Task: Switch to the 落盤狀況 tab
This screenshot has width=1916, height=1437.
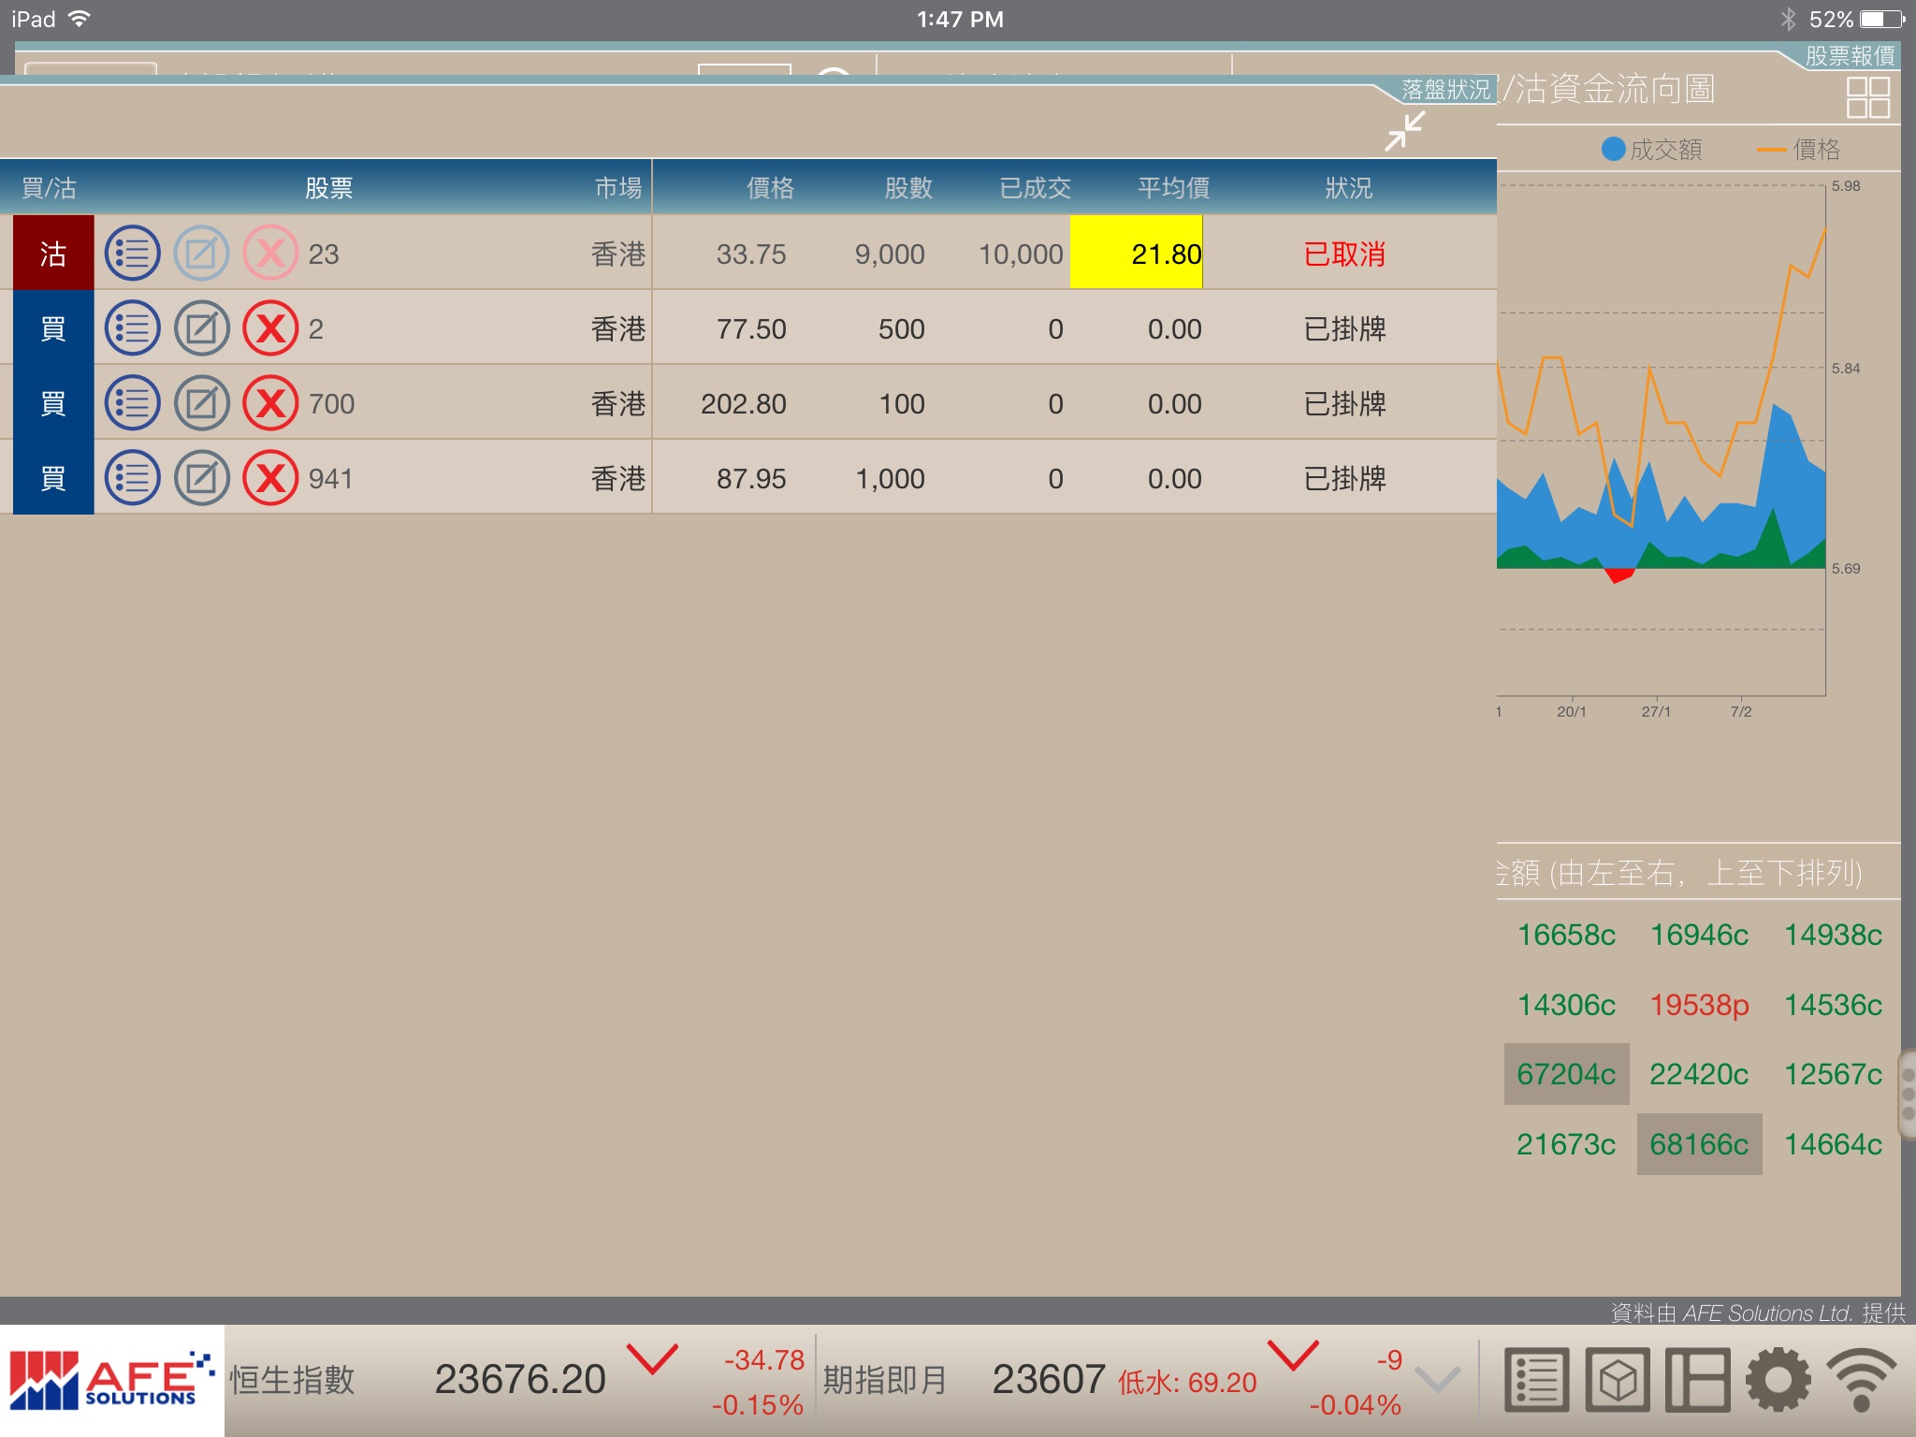Action: coord(1444,89)
